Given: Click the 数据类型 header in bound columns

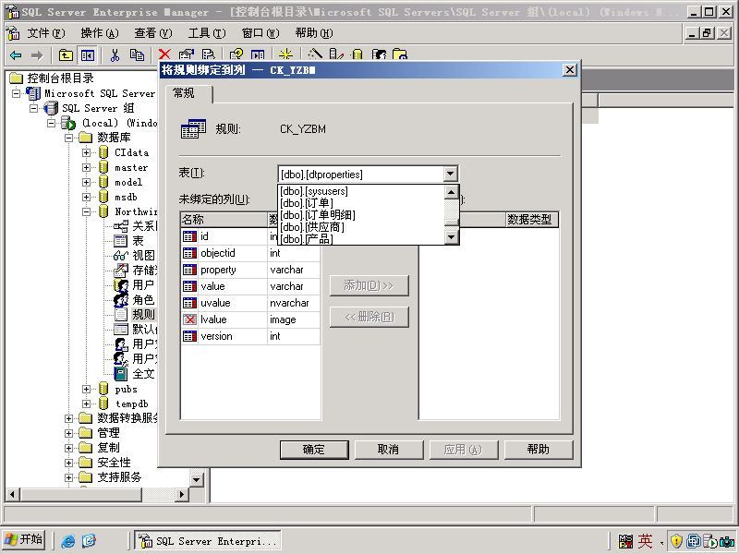Looking at the screenshot, I should point(532,220).
